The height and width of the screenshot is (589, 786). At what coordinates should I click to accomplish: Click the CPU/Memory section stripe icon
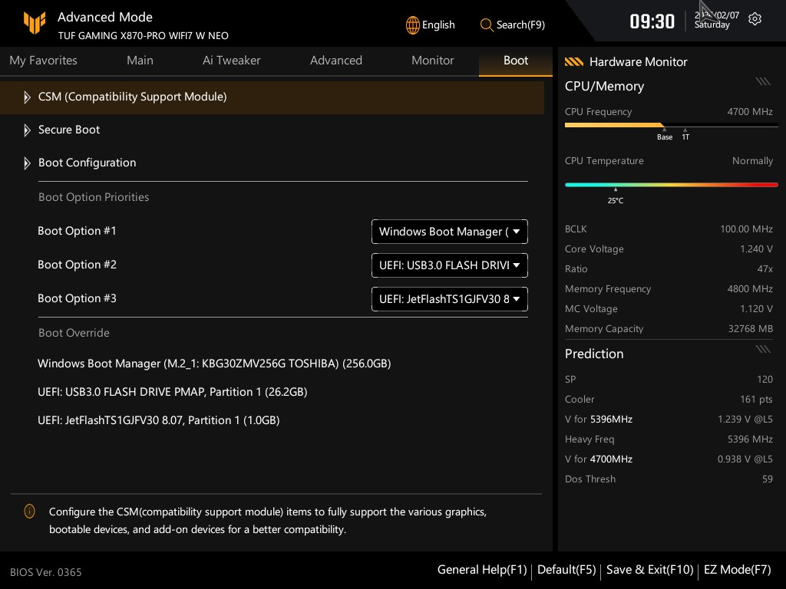click(762, 81)
